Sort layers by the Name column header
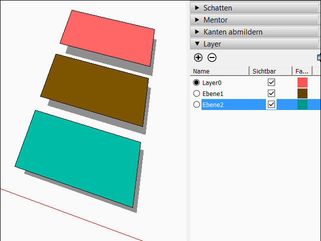Viewport: 321px width, 241px height. pos(219,71)
